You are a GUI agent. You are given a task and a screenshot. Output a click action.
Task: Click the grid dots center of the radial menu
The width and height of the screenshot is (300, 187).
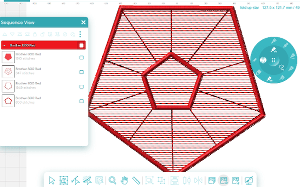click(x=273, y=60)
